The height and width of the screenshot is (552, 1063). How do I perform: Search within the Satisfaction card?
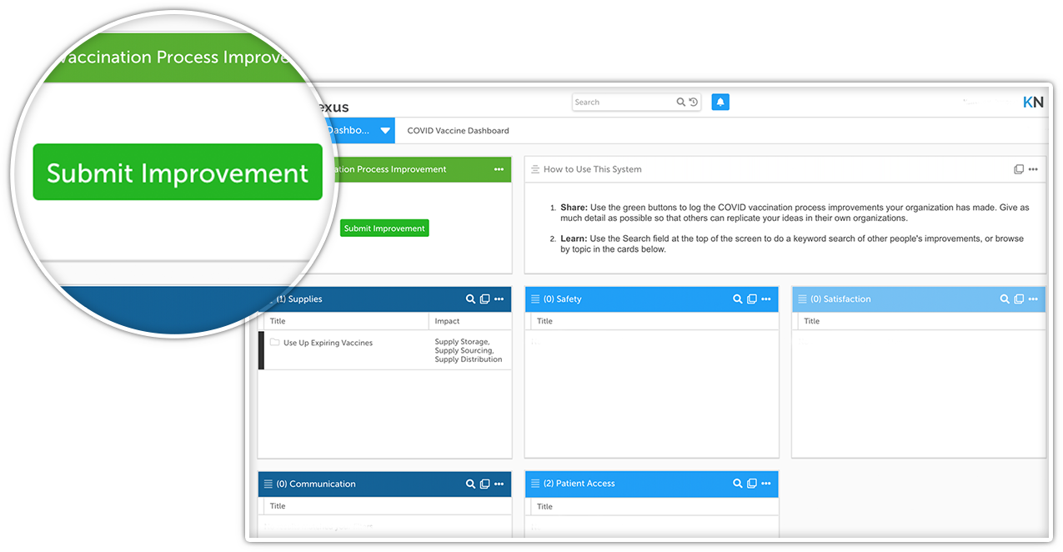[x=1005, y=299]
